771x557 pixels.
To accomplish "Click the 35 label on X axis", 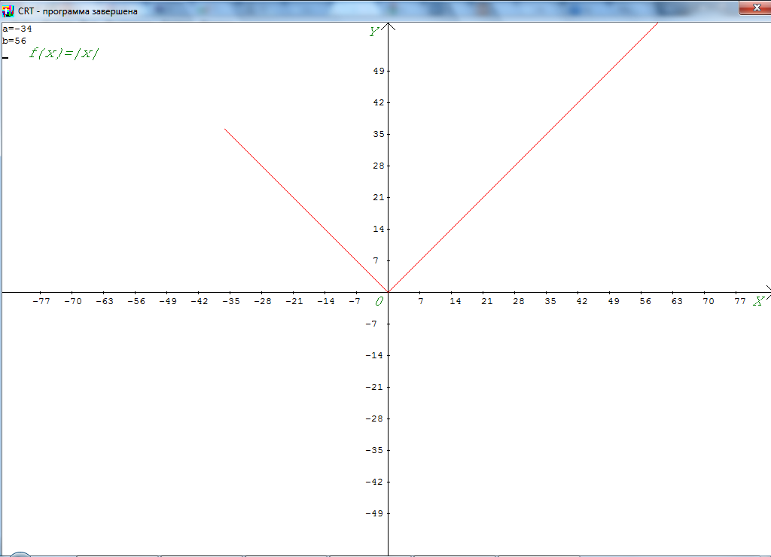I will click(x=550, y=301).
